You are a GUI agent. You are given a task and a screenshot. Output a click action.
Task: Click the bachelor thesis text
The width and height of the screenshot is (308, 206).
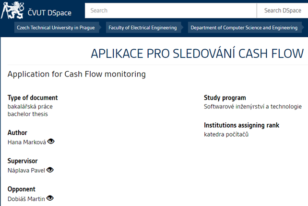(x=28, y=114)
